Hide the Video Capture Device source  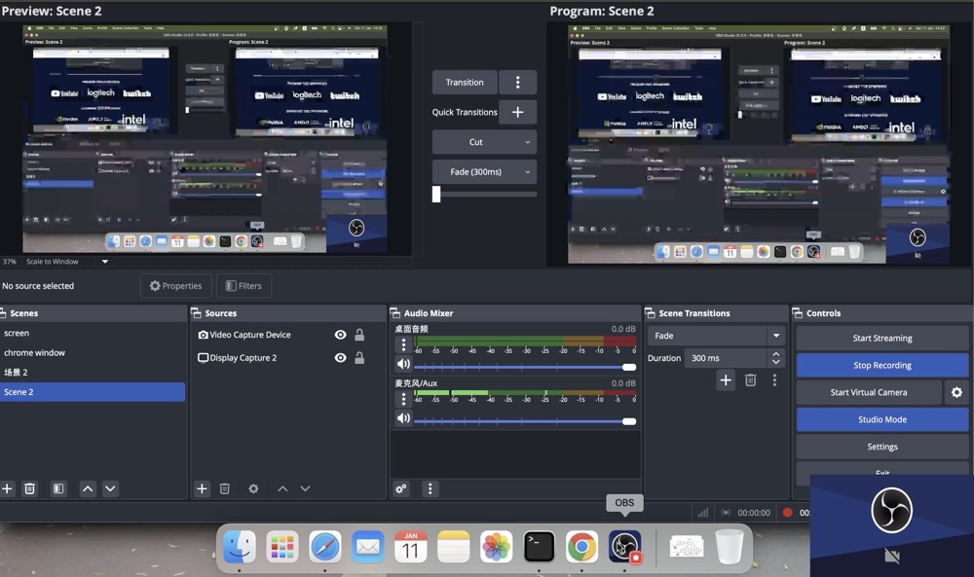[340, 335]
